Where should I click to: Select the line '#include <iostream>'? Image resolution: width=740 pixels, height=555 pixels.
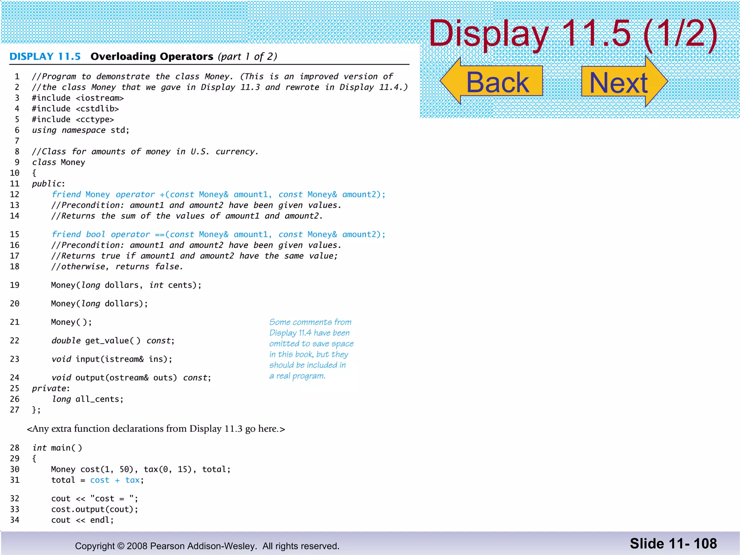tap(78, 98)
